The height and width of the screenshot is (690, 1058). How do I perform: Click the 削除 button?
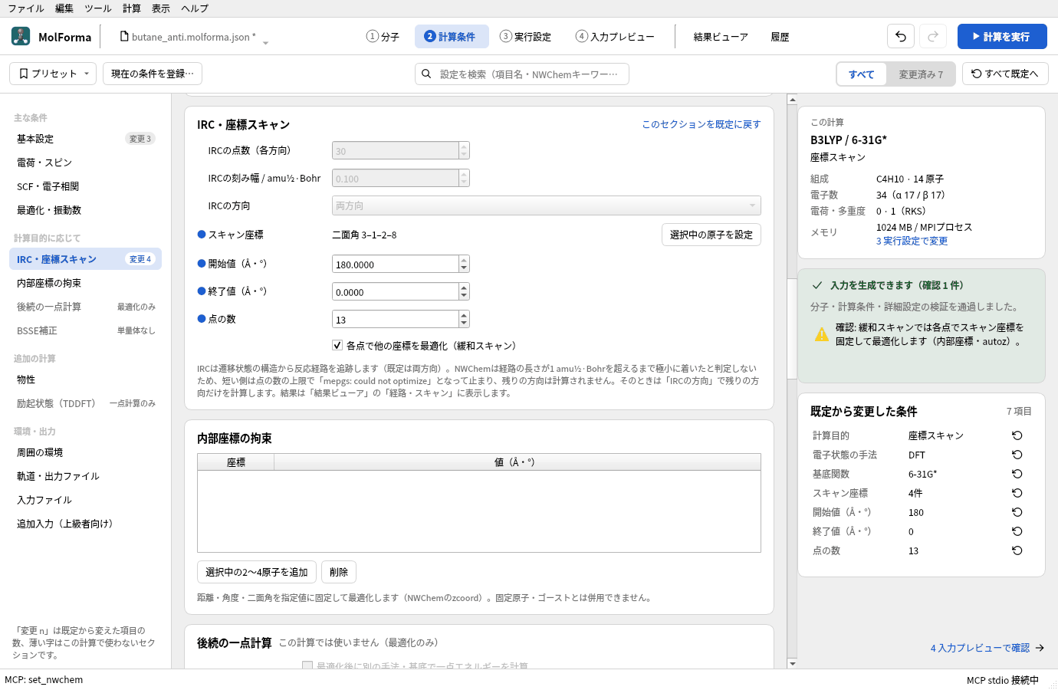pos(339,572)
